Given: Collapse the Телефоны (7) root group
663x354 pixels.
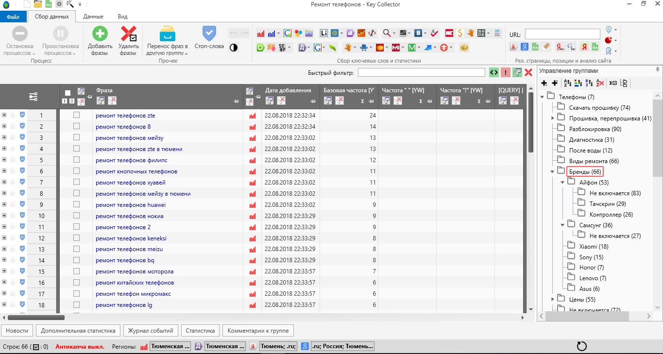Looking at the screenshot, I should [542, 97].
